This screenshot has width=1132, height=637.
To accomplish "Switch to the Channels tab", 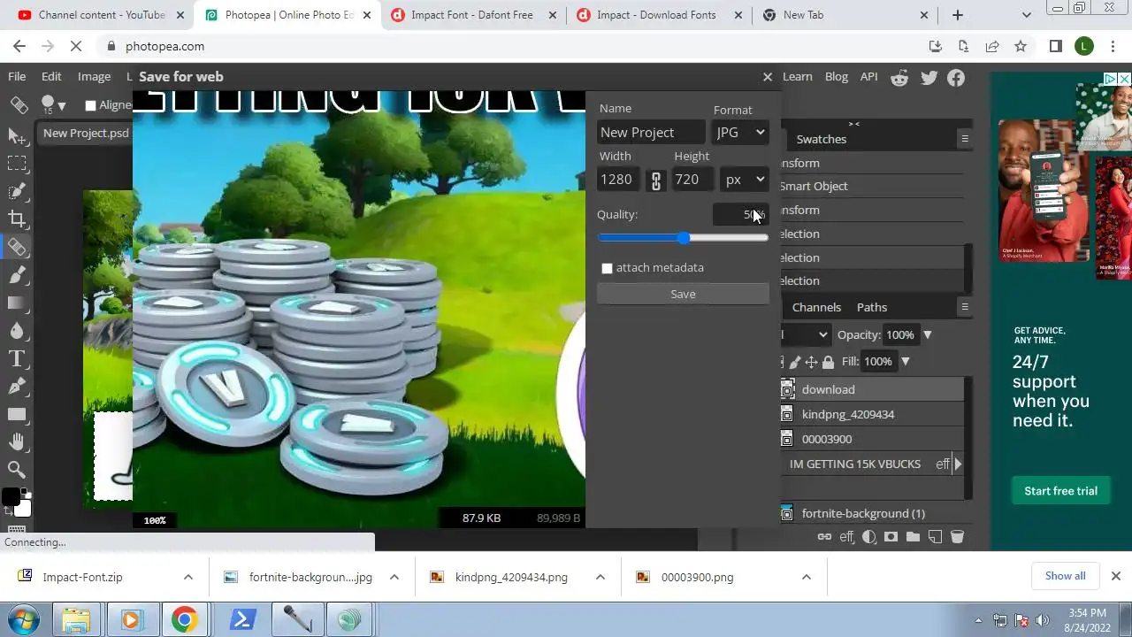I will coord(816,307).
